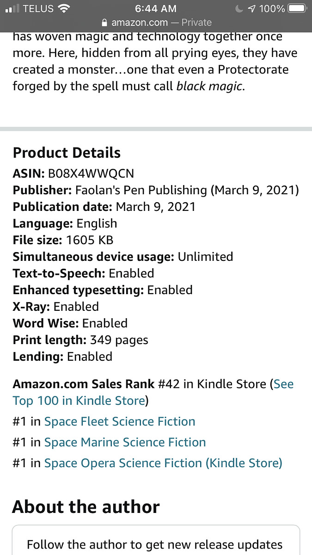Tap the Print length 349 pages line

[x=80, y=340]
